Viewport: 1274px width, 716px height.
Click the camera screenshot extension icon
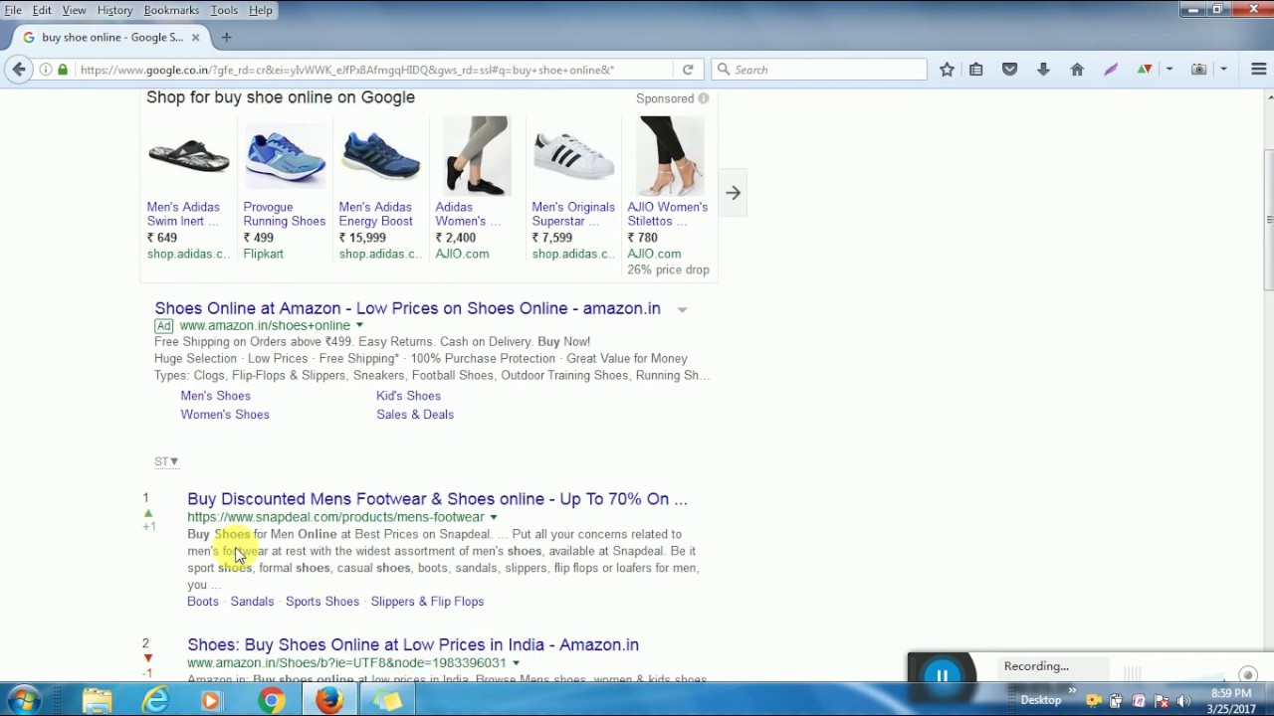pyautogui.click(x=1198, y=70)
